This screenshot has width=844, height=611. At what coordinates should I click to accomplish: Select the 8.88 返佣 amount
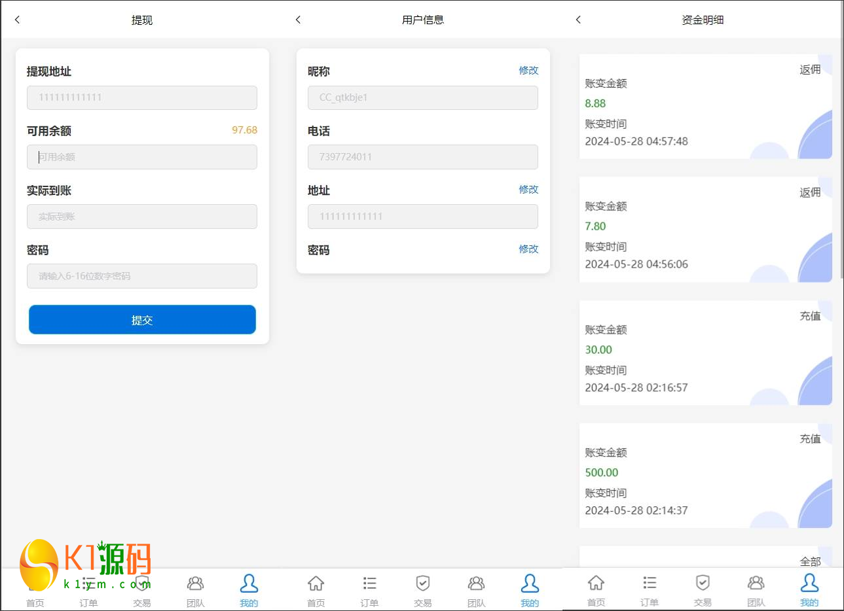coord(595,103)
